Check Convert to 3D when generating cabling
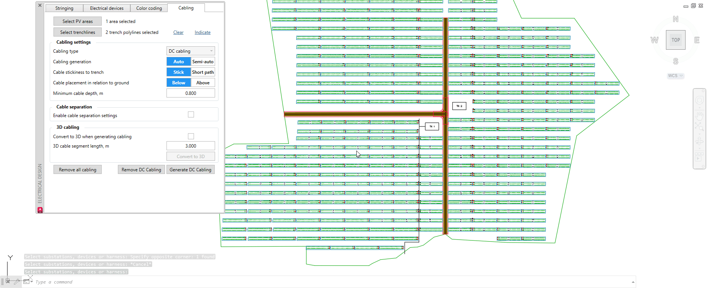This screenshot has width=707, height=288. point(191,136)
